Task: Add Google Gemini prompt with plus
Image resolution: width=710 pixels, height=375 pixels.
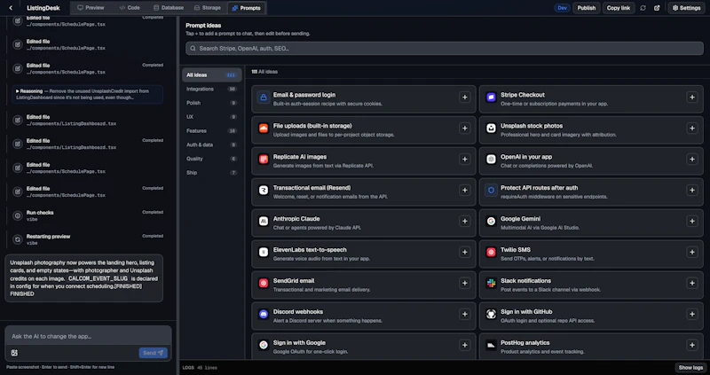Action: coord(692,222)
